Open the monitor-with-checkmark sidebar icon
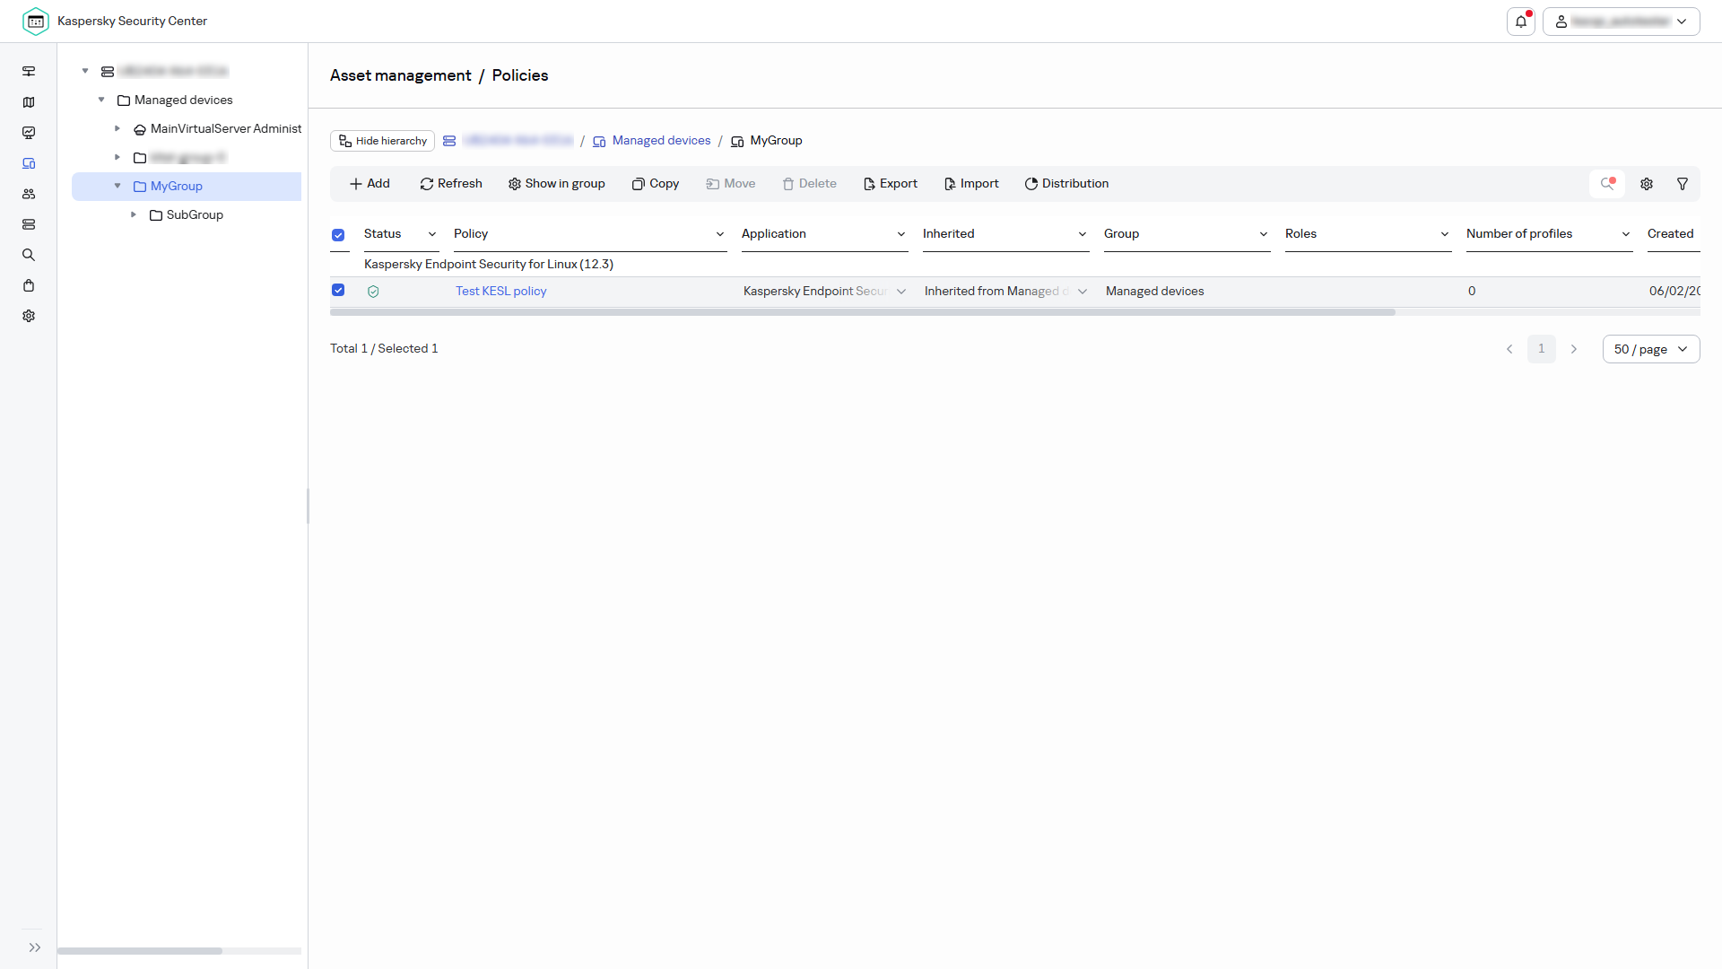Image resolution: width=1722 pixels, height=969 pixels. click(x=29, y=133)
